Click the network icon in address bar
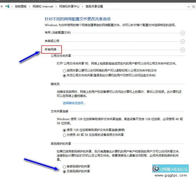 pos(8,6)
